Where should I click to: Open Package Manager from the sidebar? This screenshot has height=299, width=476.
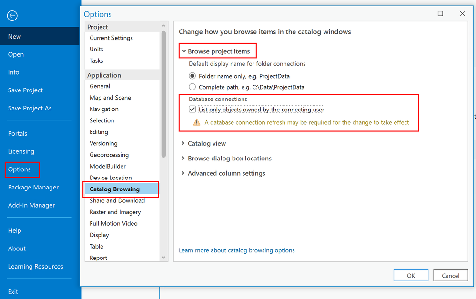pos(33,187)
